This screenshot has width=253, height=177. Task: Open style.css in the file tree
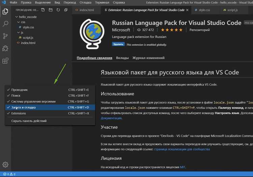(x=26, y=27)
